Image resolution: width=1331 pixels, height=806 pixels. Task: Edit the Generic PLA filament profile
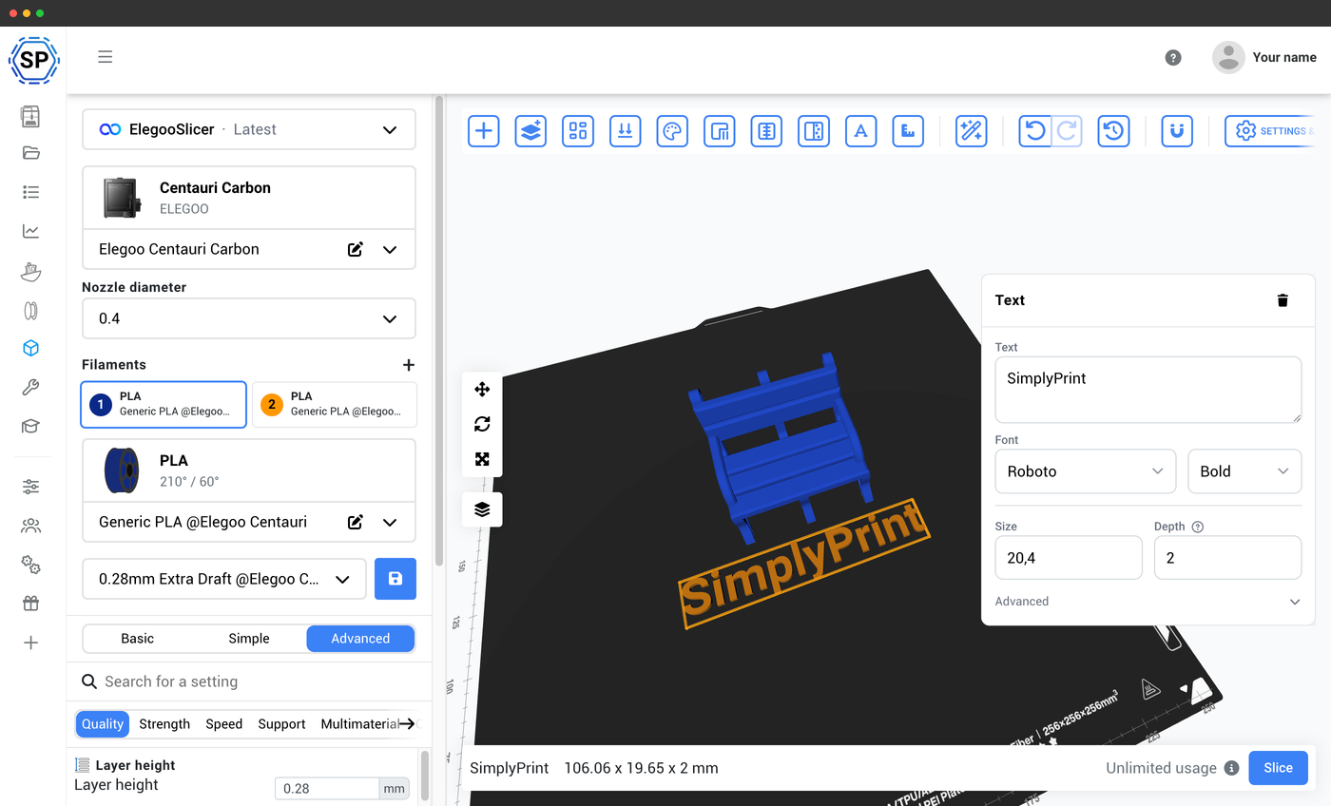356,522
